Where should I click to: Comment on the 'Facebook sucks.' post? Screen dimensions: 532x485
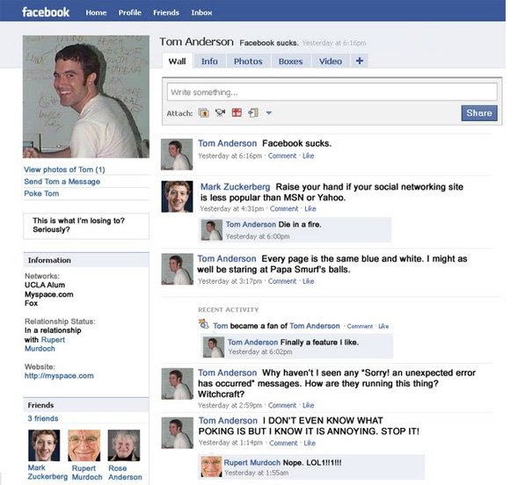(282, 156)
